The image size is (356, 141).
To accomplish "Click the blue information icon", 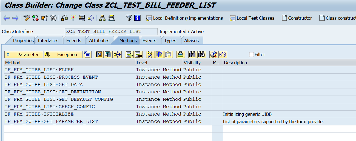I will coord(138,18).
